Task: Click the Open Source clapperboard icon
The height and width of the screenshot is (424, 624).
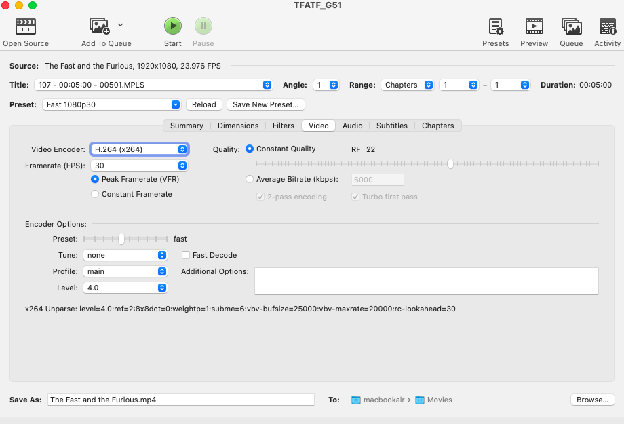Action: (x=26, y=26)
